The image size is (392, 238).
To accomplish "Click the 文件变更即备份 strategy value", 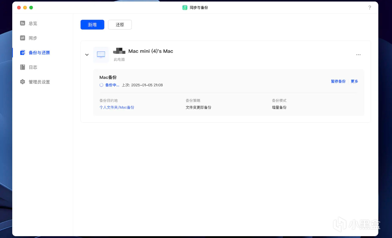I will point(198,108).
